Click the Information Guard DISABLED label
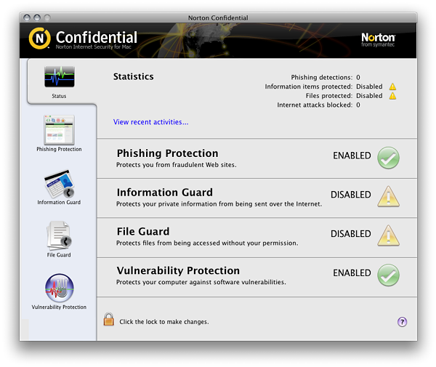The height and width of the screenshot is (367, 436). [x=350, y=195]
